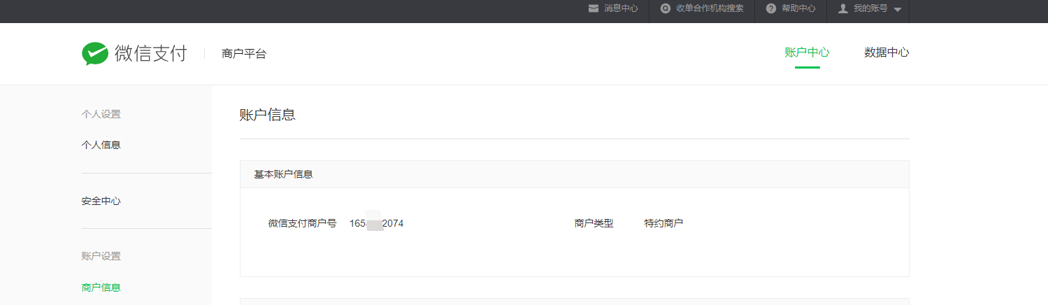Viewport: 1048px width, 305px height.
Task: Click the question mark icon for 帮助中心
Action: point(771,8)
